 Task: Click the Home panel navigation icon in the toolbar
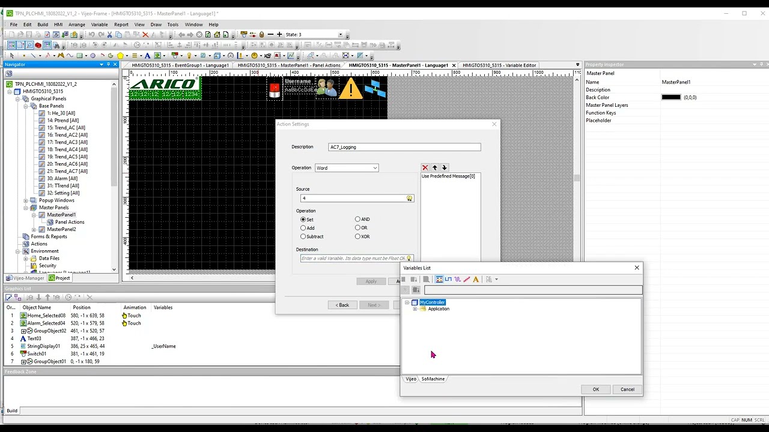tap(217, 34)
